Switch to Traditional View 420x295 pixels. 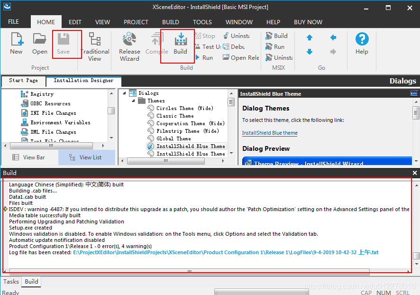94,47
